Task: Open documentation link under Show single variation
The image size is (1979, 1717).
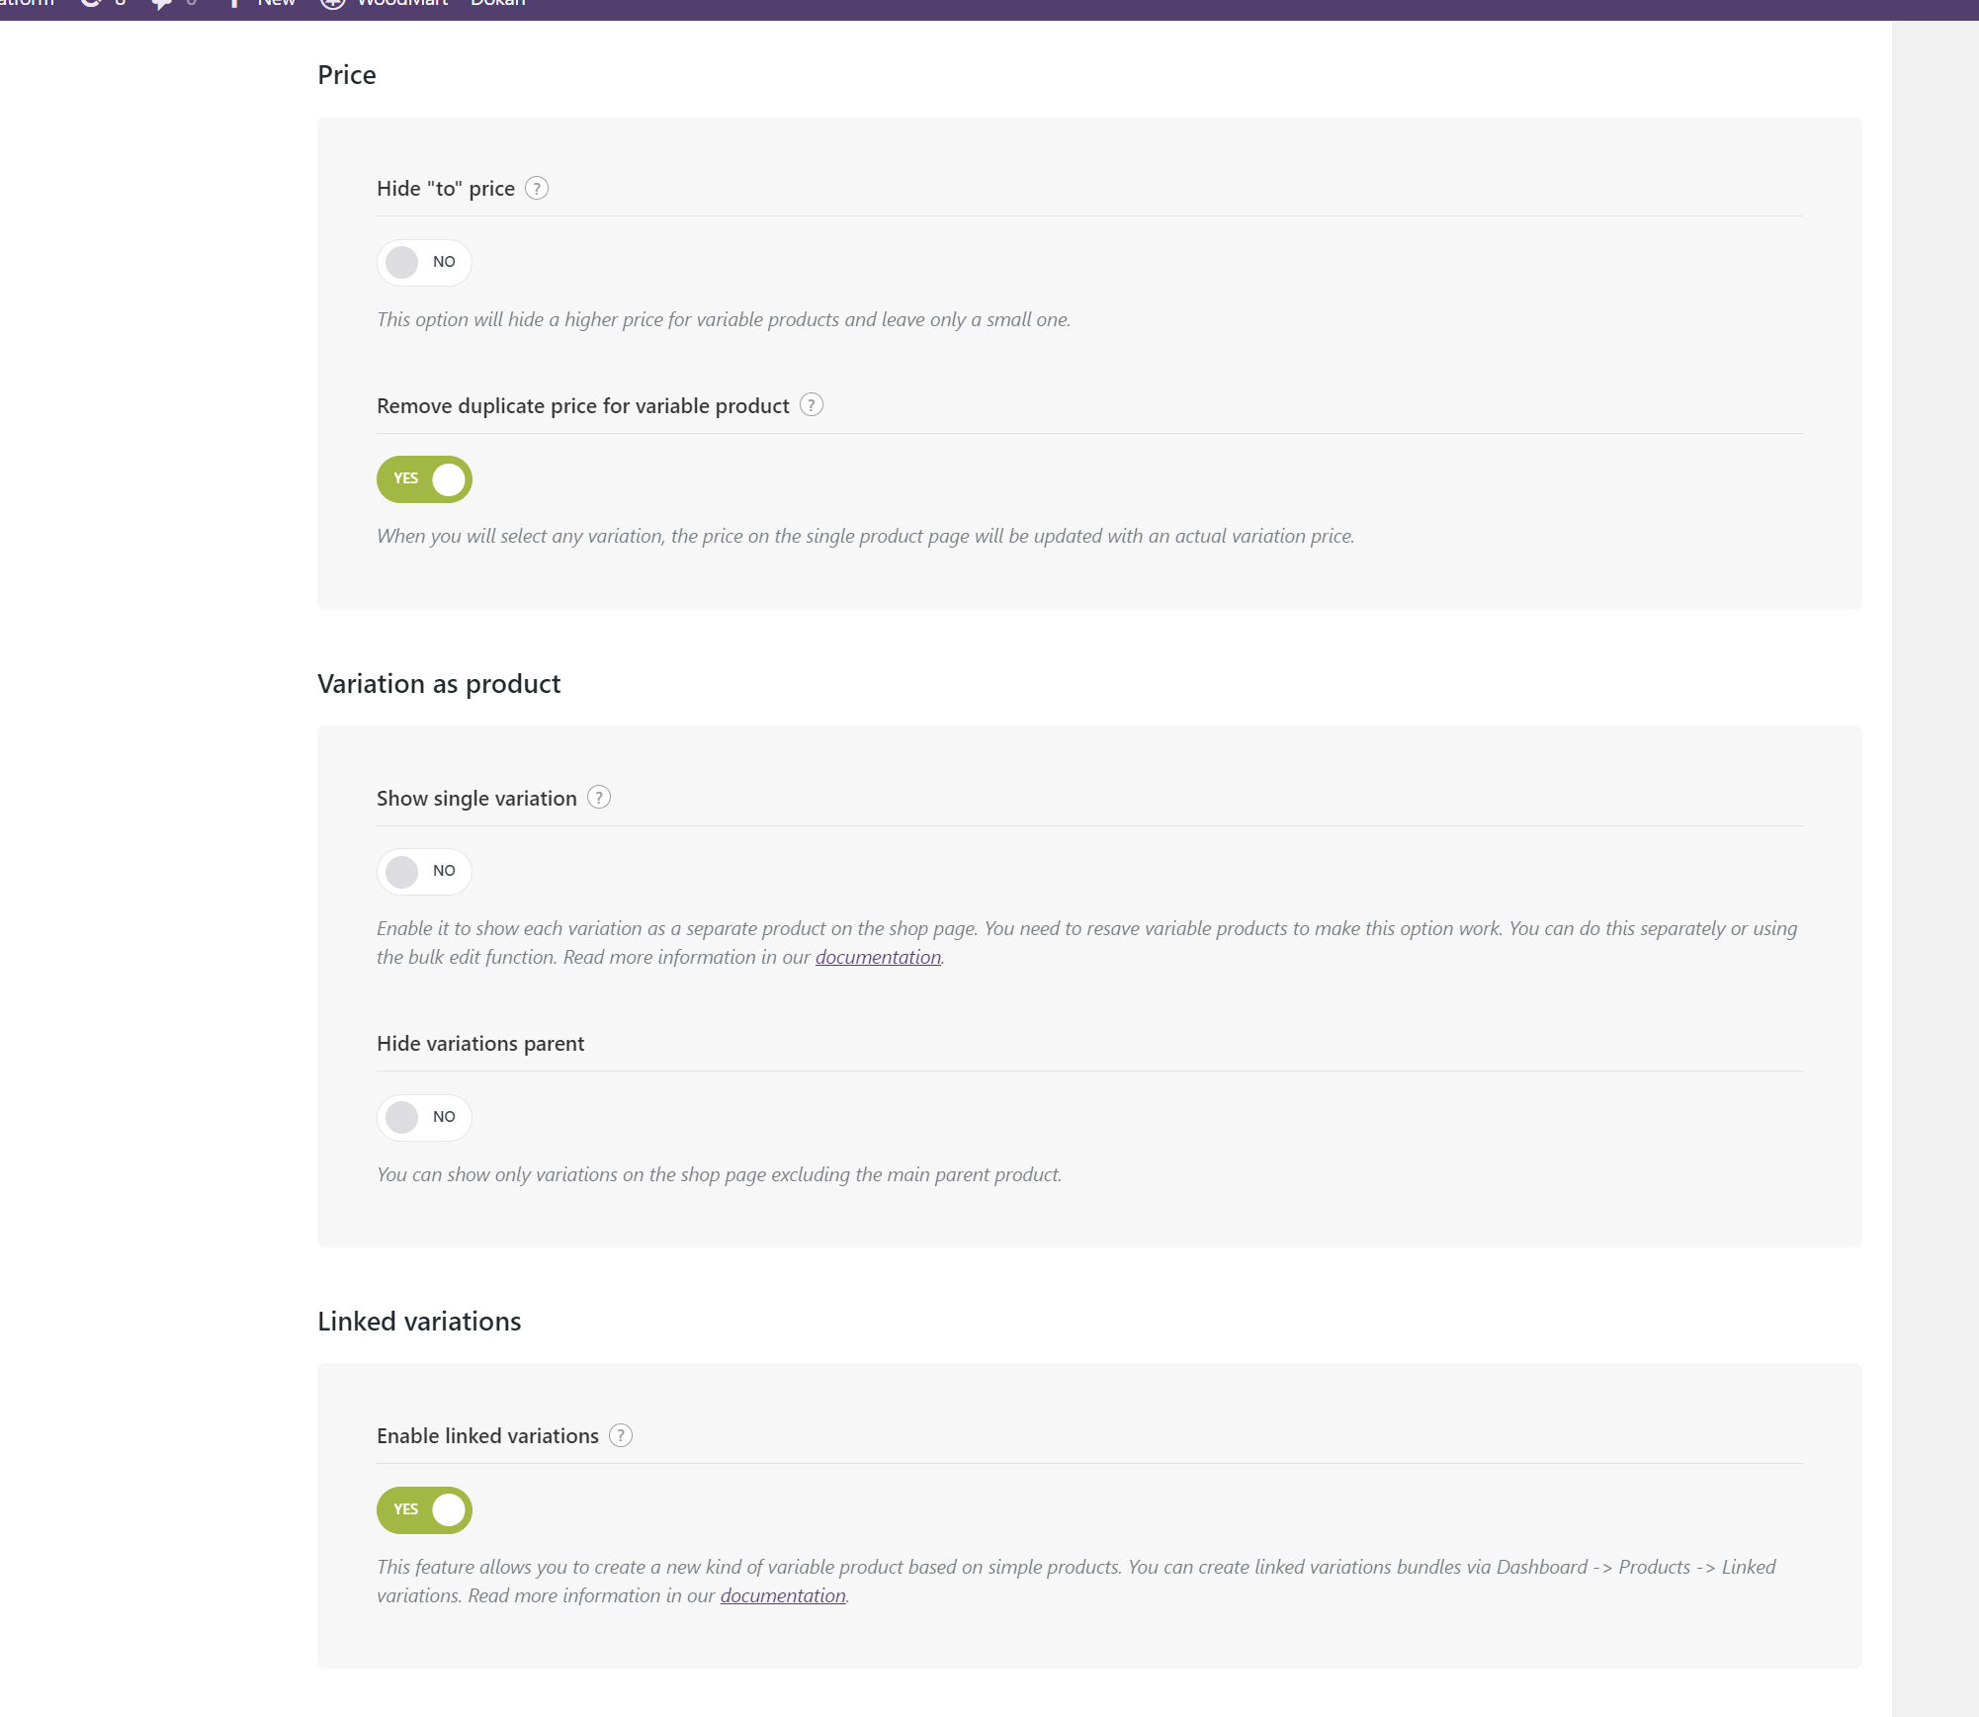Action: tap(878, 957)
